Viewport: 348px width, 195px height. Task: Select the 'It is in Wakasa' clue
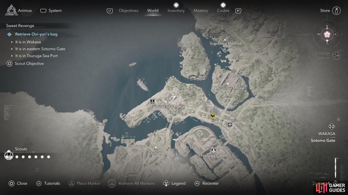click(28, 42)
